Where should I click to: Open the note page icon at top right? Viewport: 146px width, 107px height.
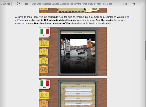click(142, 4)
